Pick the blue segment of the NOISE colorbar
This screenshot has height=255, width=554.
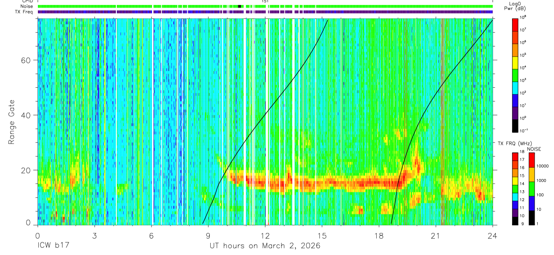coord(531,202)
